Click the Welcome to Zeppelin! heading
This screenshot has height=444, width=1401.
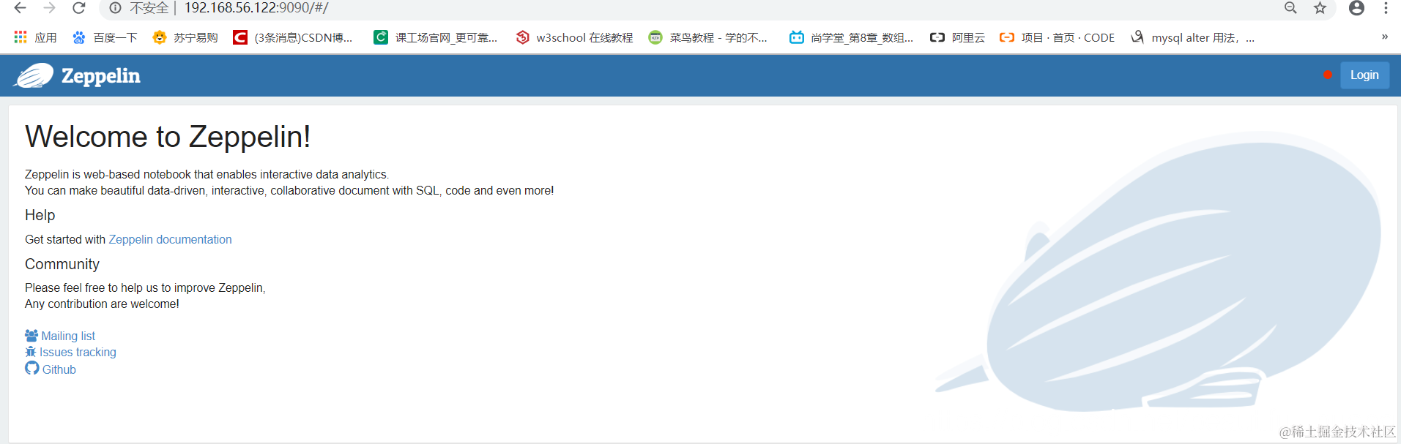[x=168, y=137]
